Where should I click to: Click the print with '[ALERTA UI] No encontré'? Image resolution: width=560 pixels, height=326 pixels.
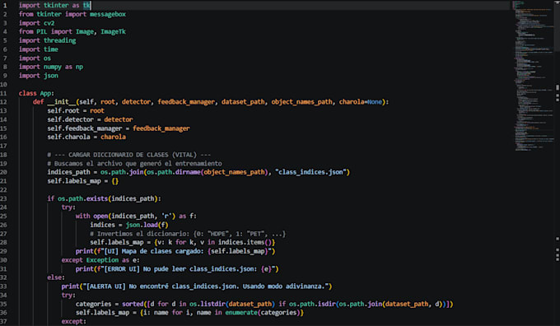click(x=197, y=286)
